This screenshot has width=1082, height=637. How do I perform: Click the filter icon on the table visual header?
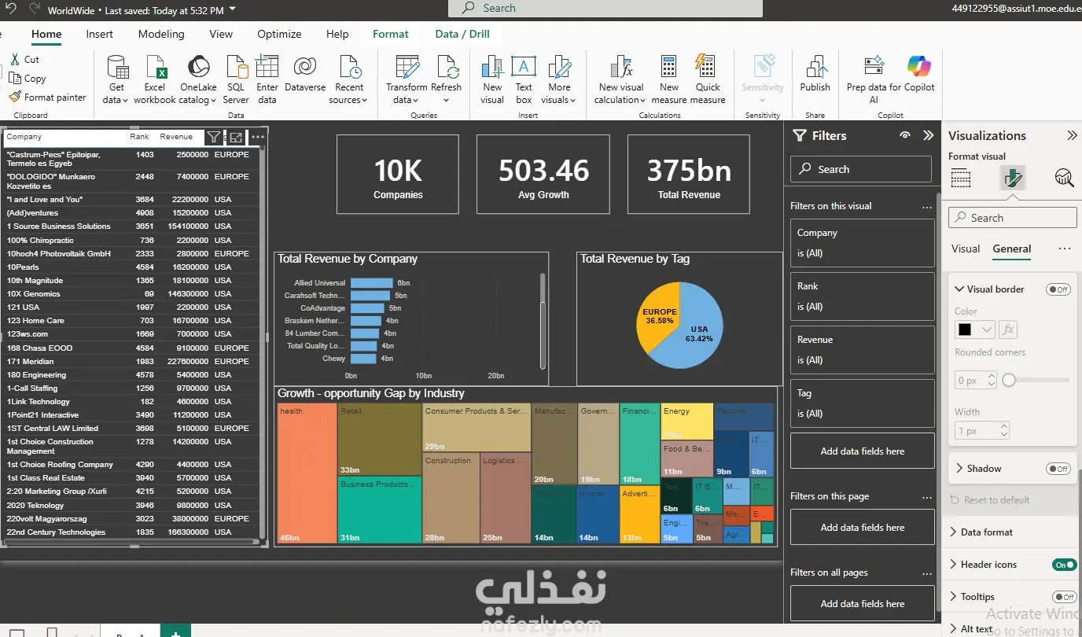pos(213,137)
